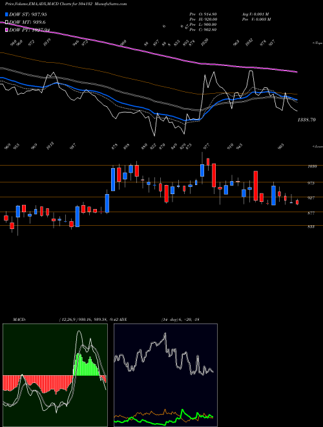323x427 pixels.
Task: Click the 927 price level label
Action: (311, 198)
